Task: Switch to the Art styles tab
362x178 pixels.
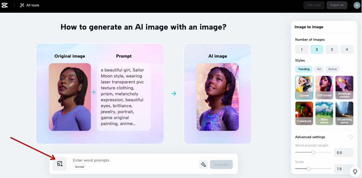Action: 319,69
